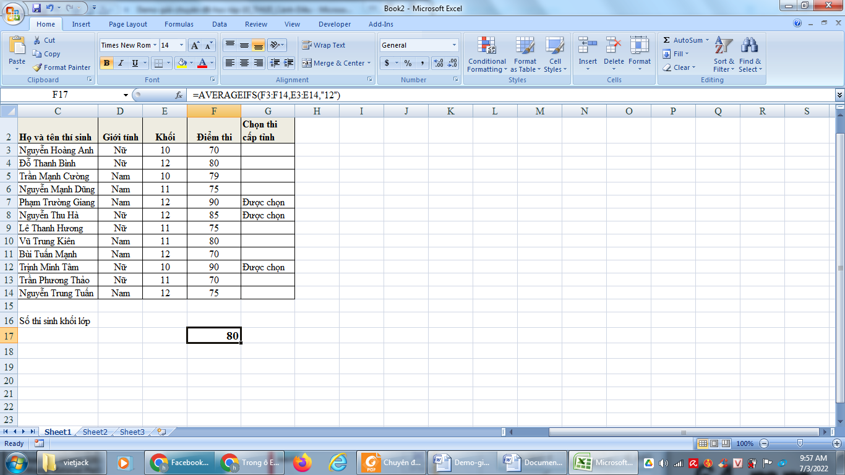The width and height of the screenshot is (845, 475).
Task: Toggle Bottom Align
Action: pos(259,45)
